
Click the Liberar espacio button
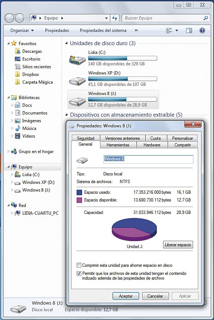click(178, 244)
